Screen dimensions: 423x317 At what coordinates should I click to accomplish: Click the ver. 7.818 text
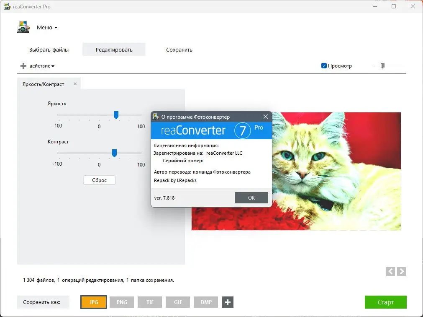164,198
